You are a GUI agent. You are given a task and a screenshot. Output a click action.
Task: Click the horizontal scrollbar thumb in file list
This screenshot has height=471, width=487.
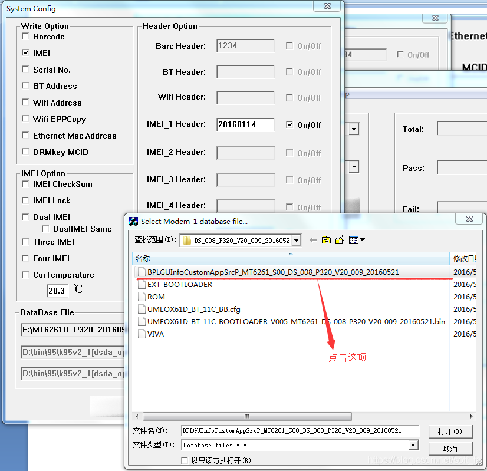tap(247, 416)
